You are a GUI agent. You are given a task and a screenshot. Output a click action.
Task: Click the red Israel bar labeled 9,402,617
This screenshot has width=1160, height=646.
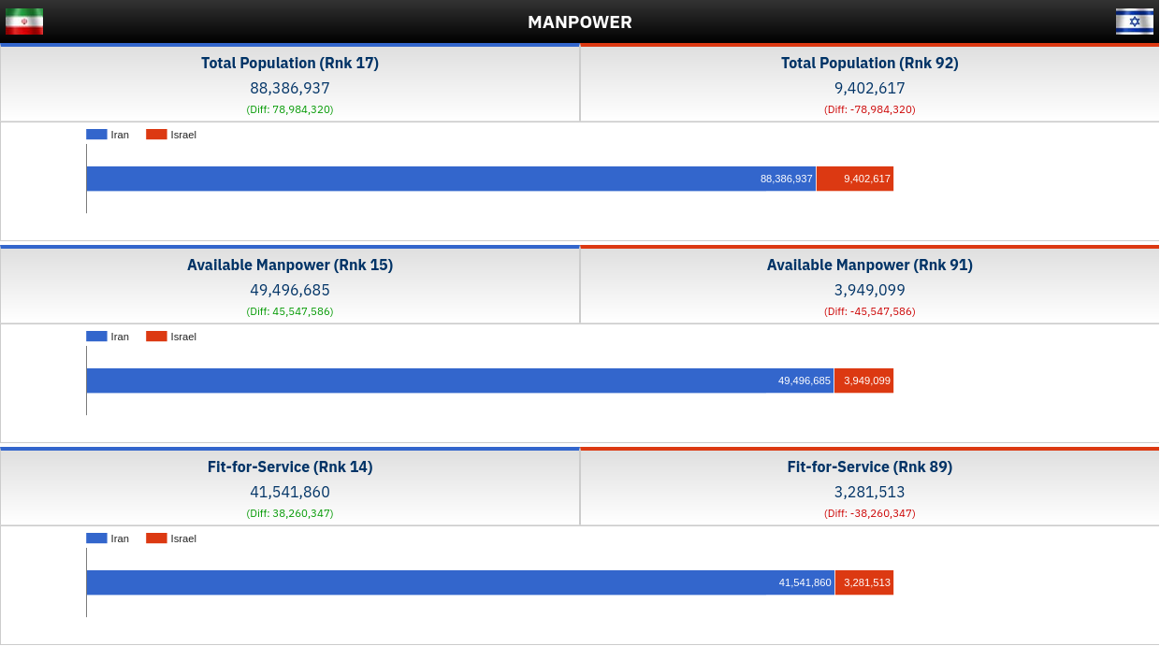point(855,179)
